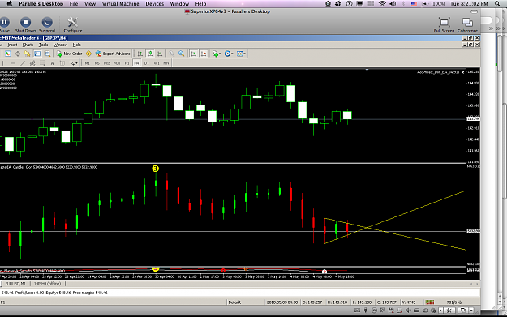Open the Insert menu in MetaTrader
Viewport: 507px width, 317px height.
[x=12, y=45]
